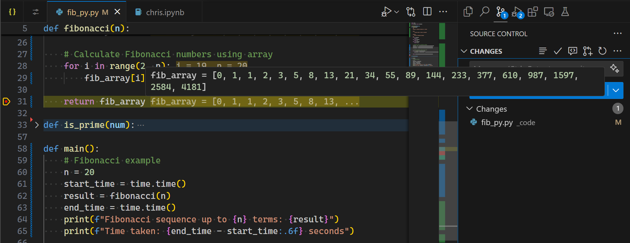Toggle the breakpoint on line 31
This screenshot has width=630, height=243.
[6, 101]
